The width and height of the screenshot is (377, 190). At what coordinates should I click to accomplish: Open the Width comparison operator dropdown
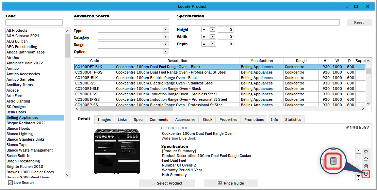pyautogui.click(x=212, y=37)
